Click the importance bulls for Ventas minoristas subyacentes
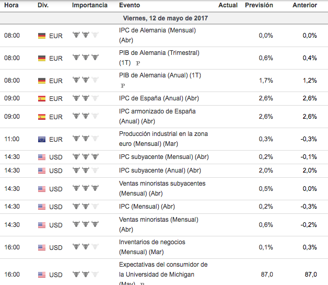The width and height of the screenshot is (328, 285). pyautogui.click(x=85, y=188)
